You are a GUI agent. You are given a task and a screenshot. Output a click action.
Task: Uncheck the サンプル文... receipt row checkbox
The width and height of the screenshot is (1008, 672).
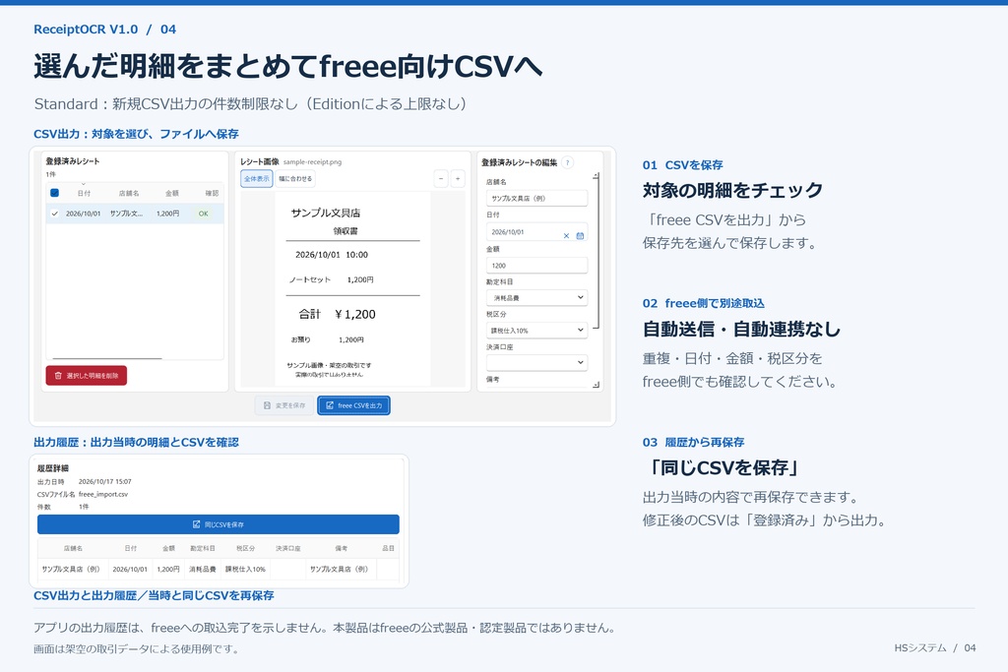click(x=55, y=214)
